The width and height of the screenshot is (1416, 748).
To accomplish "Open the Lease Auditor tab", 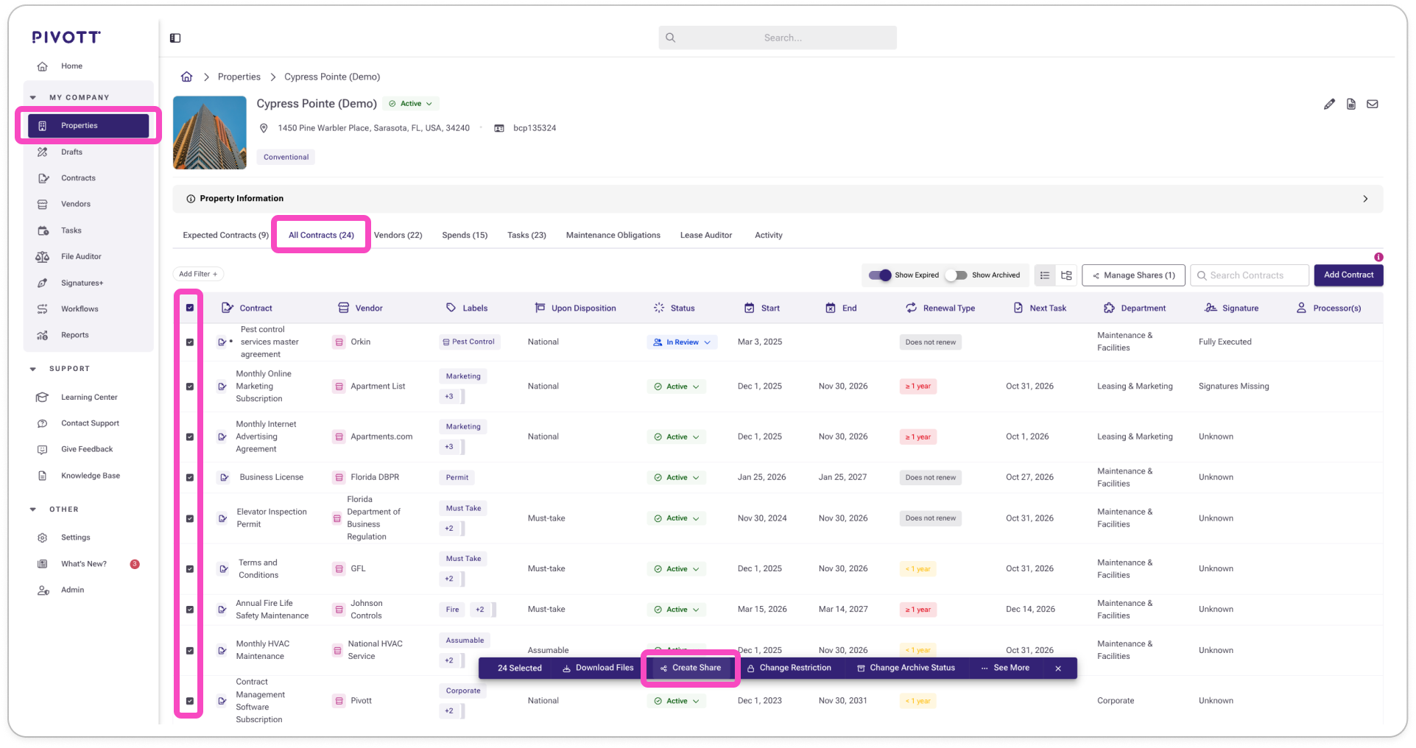I will (x=705, y=236).
